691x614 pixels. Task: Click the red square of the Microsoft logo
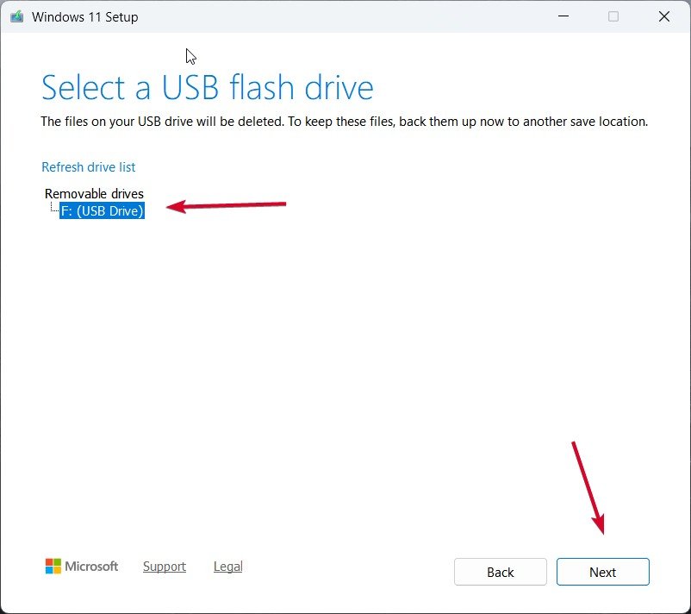click(x=48, y=561)
